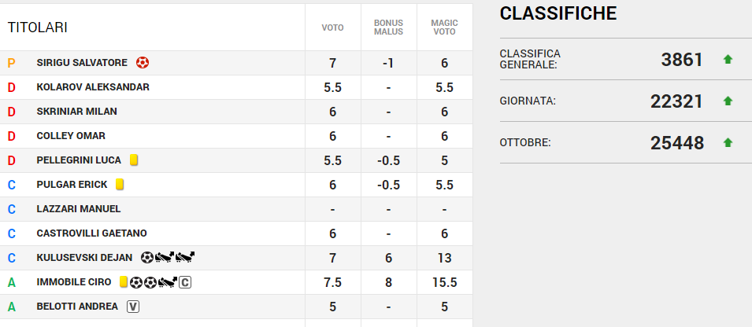The image size is (752, 327).
Task: Click the last assist boot icon beside Kulusevski
Action: pos(185,257)
